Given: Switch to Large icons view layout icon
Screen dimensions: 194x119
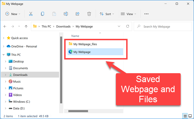Looking at the screenshot, I should pyautogui.click(x=190, y=116).
